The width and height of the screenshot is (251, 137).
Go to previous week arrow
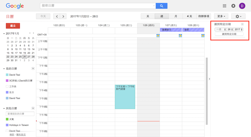57,16
